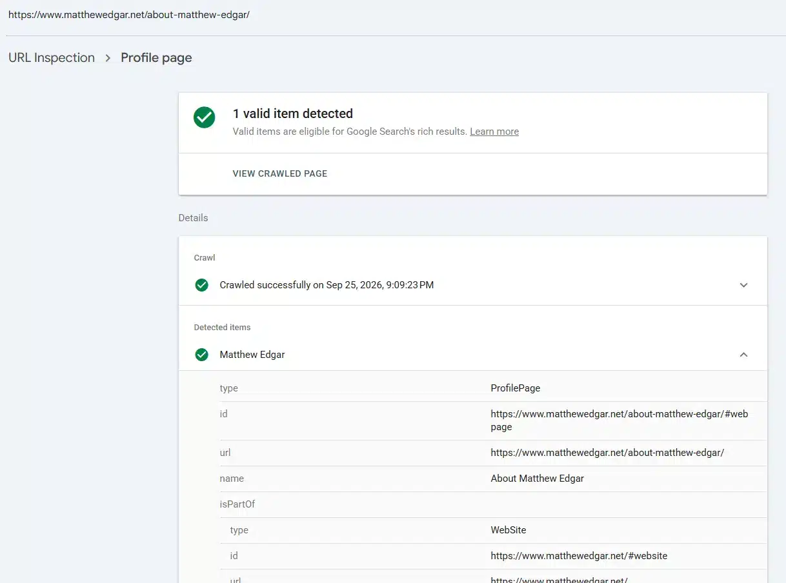This screenshot has width=786, height=583.
Task: Click the green check next to Crawled successfully
Action: 202,285
